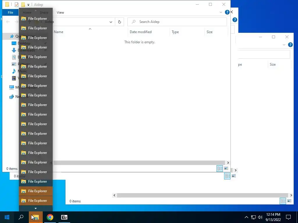The height and width of the screenshot is (223, 298).
Task: Refresh the Aidep folder
Action: tap(120, 22)
